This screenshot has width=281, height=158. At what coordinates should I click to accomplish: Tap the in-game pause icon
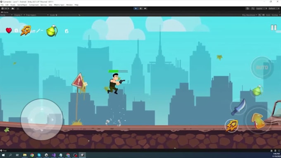[x=274, y=27]
